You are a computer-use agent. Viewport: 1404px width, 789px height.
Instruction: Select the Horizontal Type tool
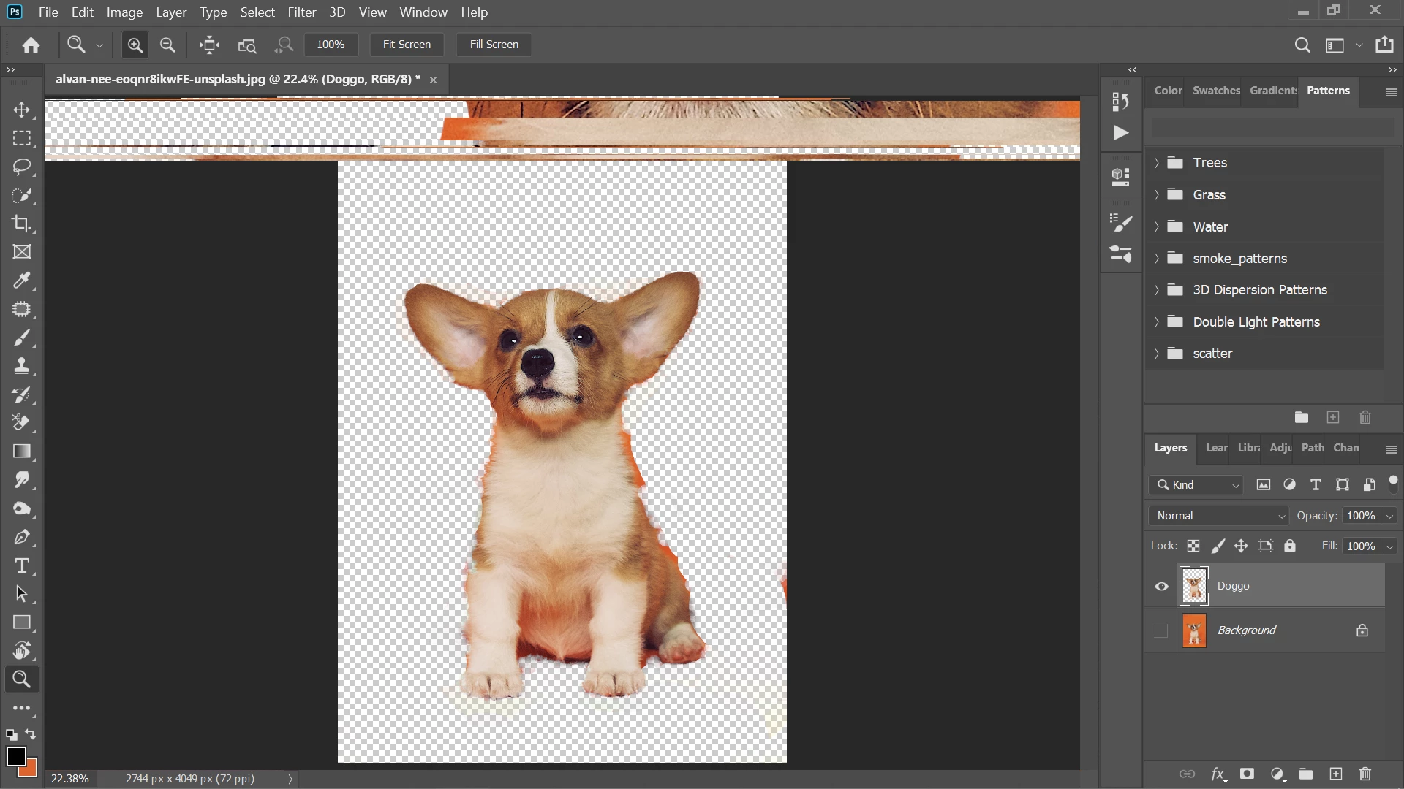22,566
